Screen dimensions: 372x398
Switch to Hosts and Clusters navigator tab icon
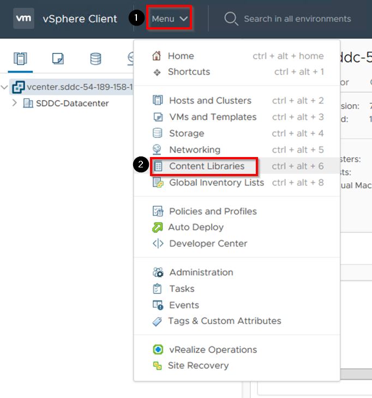click(x=20, y=59)
